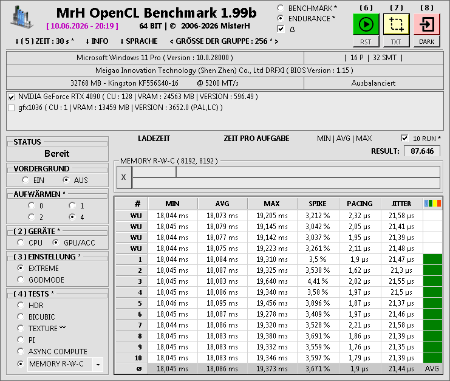This screenshot has width=450, height=381.
Task: Click the AVG label in summary row
Action: coord(432,369)
